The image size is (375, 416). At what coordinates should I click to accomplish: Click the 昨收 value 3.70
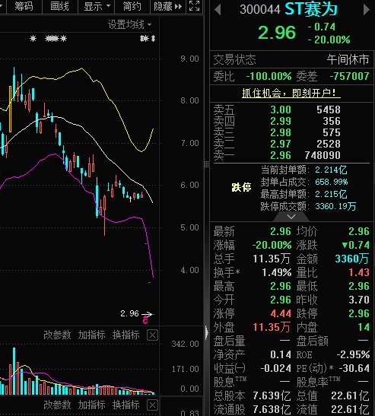[359, 300]
